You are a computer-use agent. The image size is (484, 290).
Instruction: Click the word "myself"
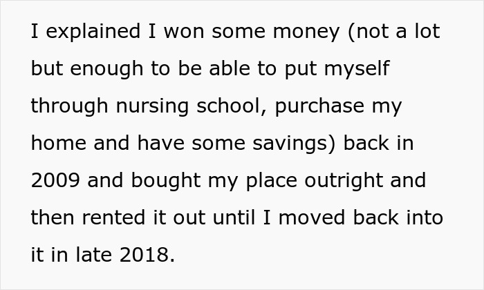(364, 70)
